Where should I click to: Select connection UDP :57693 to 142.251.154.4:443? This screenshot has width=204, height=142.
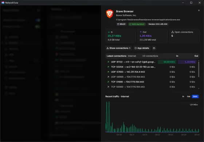coord(152,72)
